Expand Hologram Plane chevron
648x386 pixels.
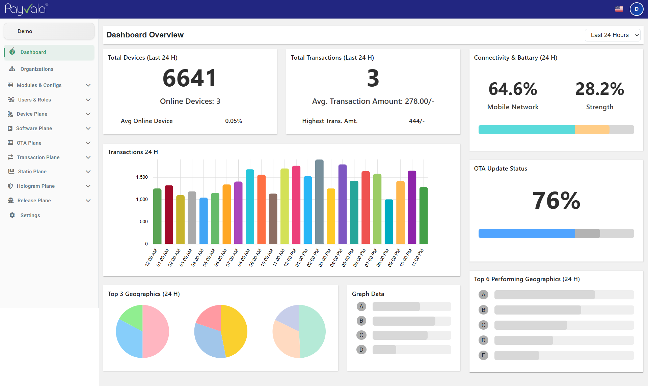(88, 186)
